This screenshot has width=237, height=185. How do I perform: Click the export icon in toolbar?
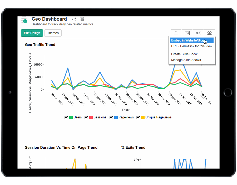coord(176,33)
